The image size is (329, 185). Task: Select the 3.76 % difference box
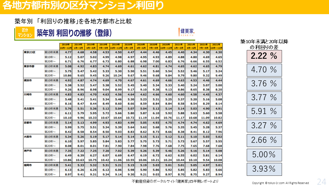point(264,84)
